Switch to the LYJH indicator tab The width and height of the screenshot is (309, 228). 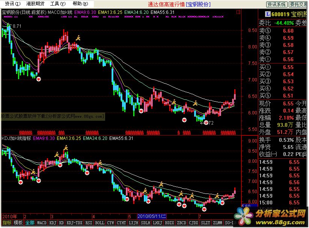[134, 223]
